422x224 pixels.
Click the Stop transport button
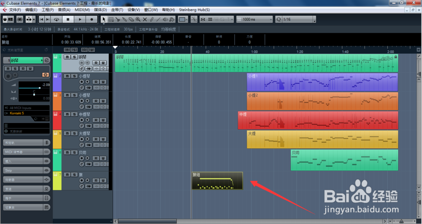68,19
